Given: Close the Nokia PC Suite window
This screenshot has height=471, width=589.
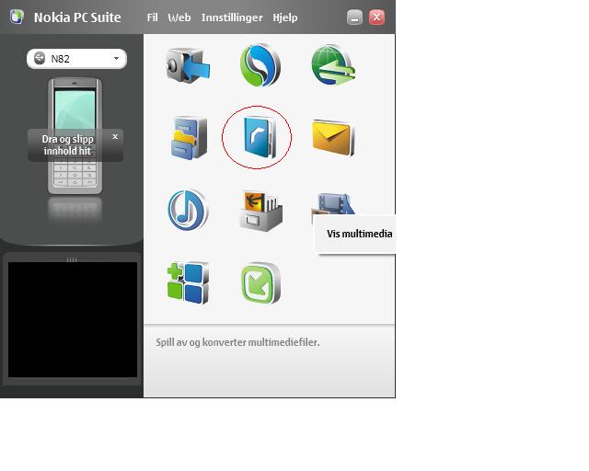Looking at the screenshot, I should [376, 17].
